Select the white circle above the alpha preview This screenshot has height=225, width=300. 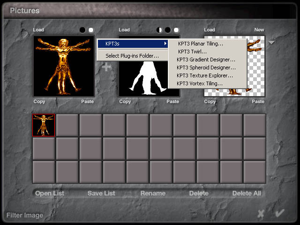point(176,30)
